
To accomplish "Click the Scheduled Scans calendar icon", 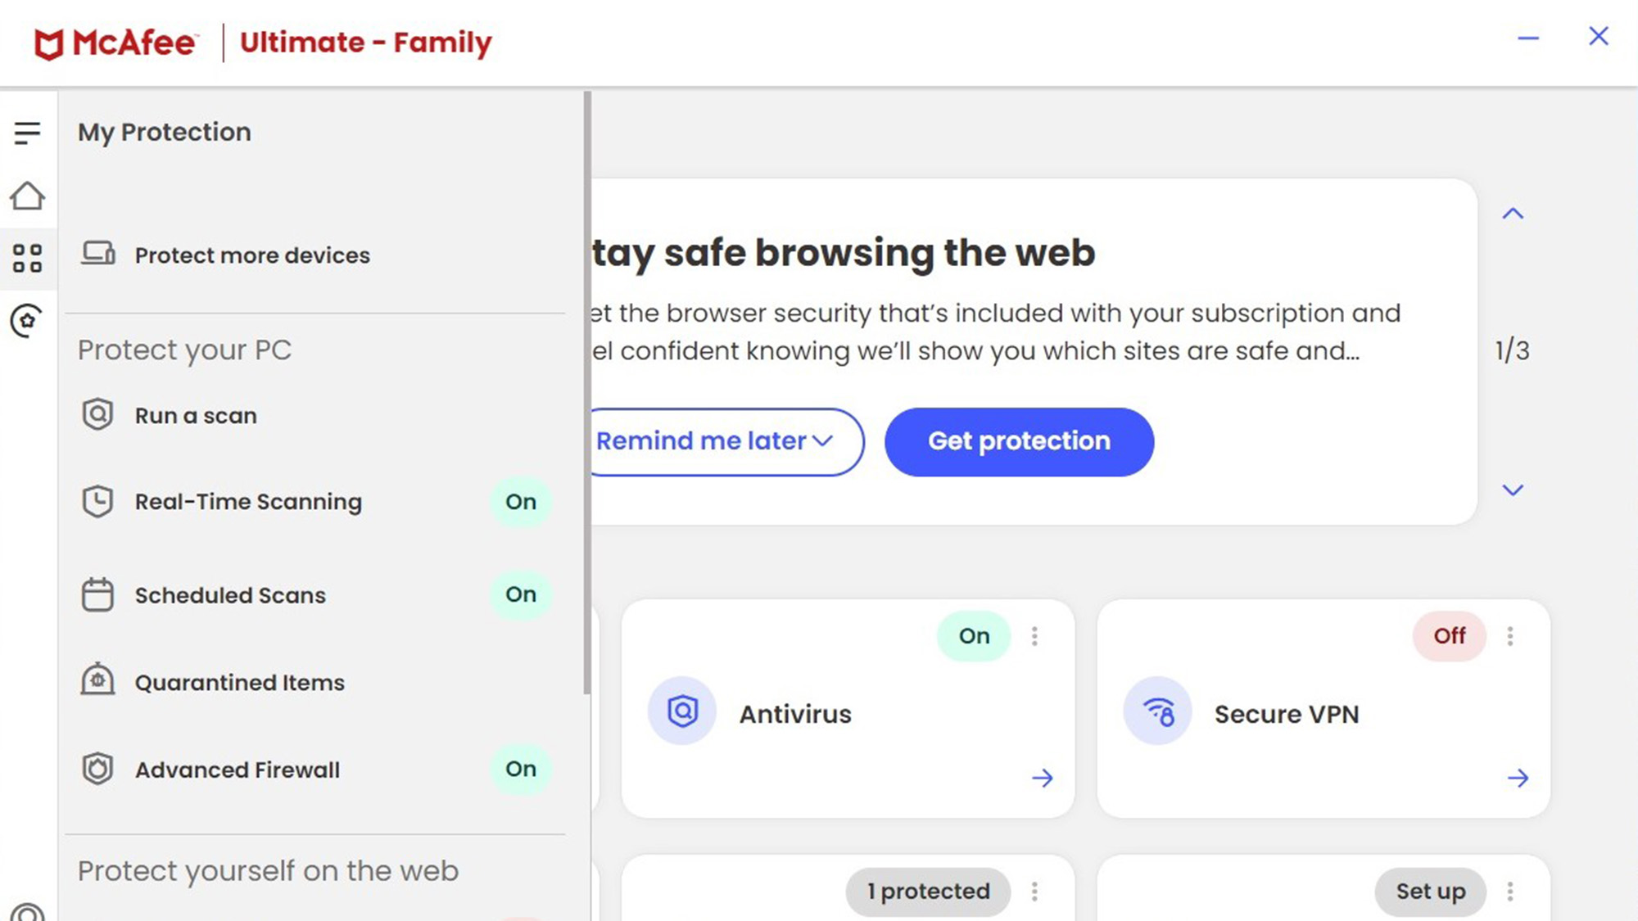I will coord(97,594).
